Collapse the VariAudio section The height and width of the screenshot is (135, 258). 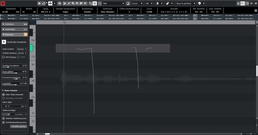3,34
